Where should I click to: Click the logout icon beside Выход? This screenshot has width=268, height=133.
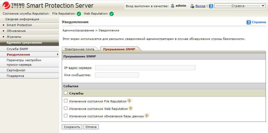click(192, 6)
